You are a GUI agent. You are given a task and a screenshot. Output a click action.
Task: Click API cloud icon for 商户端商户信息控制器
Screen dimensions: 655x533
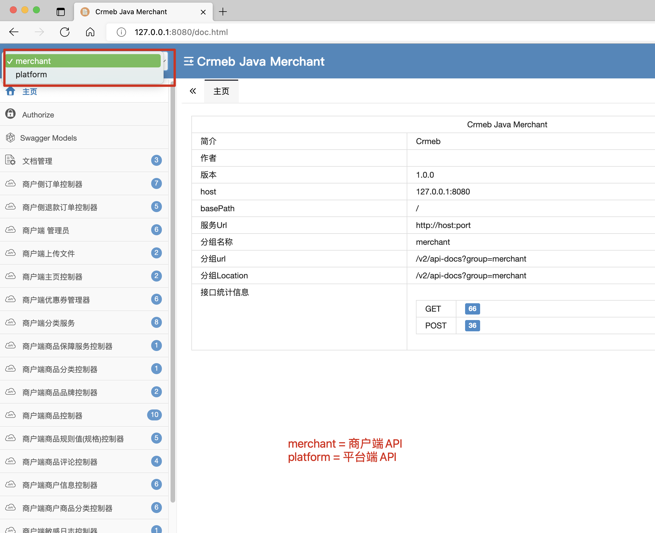[10, 484]
